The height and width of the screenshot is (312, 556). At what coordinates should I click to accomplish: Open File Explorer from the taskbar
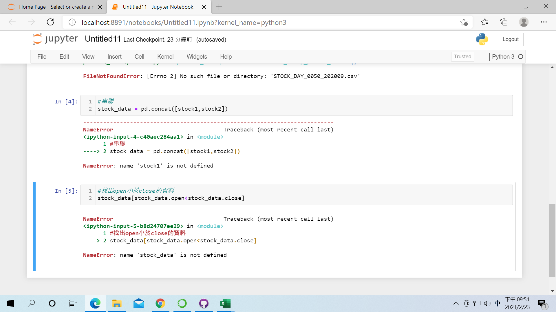click(117, 303)
